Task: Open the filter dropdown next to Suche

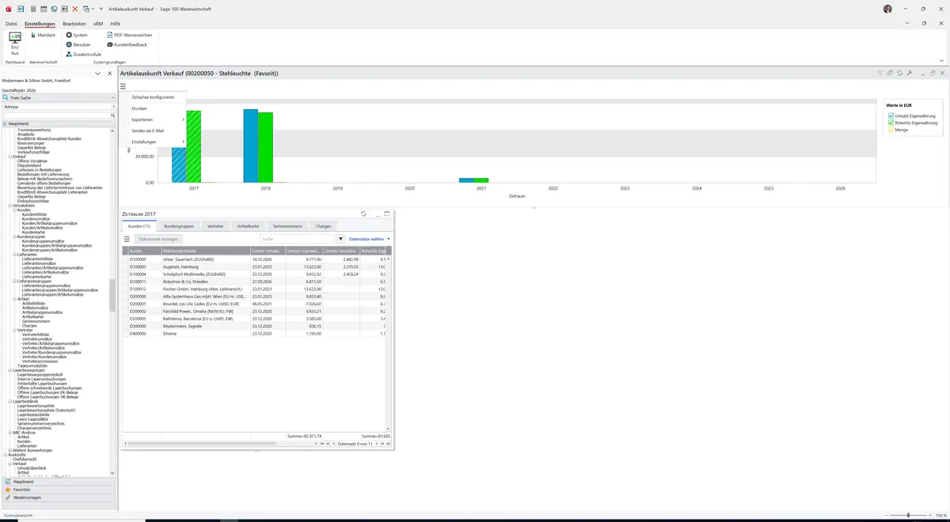Action: coord(340,238)
